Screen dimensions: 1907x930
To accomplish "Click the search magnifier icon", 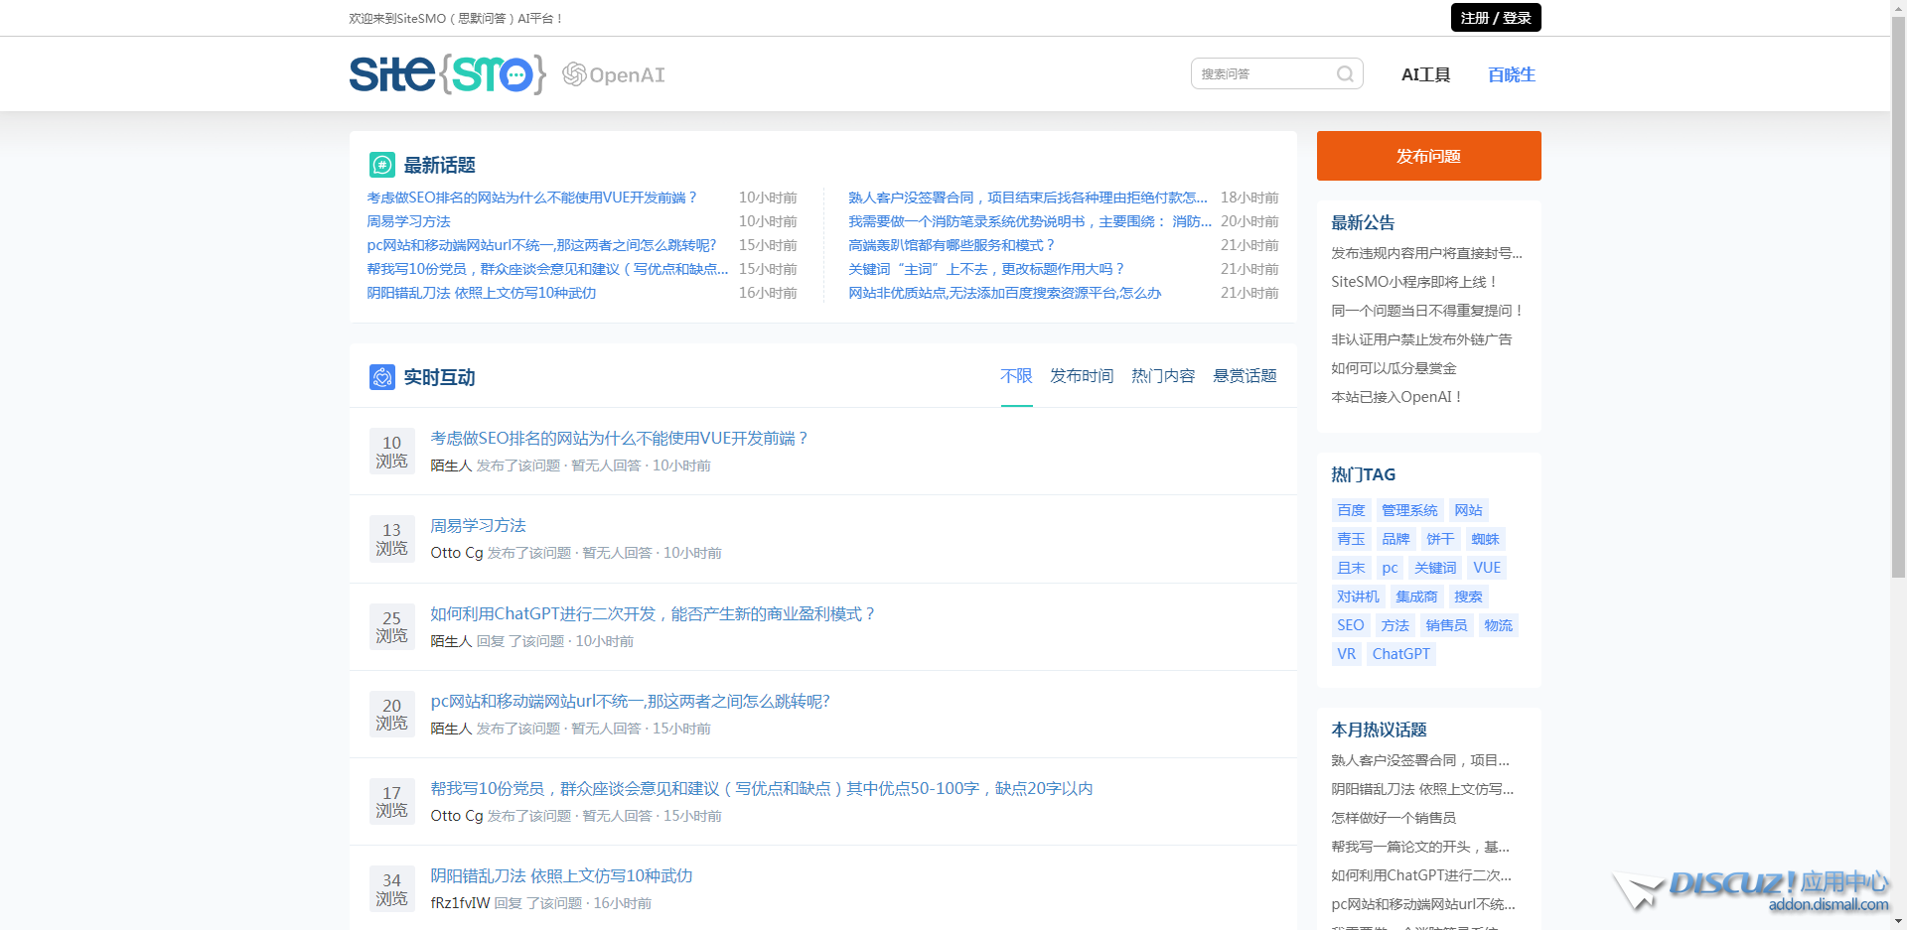I will point(1345,73).
